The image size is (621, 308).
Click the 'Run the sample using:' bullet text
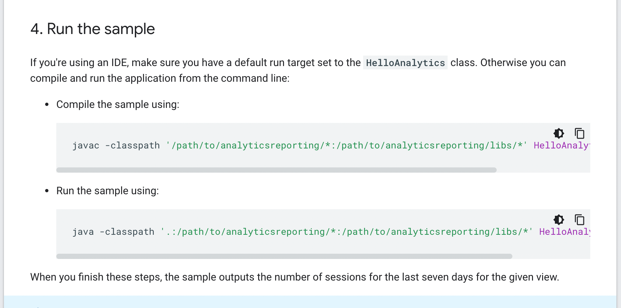coord(108,191)
